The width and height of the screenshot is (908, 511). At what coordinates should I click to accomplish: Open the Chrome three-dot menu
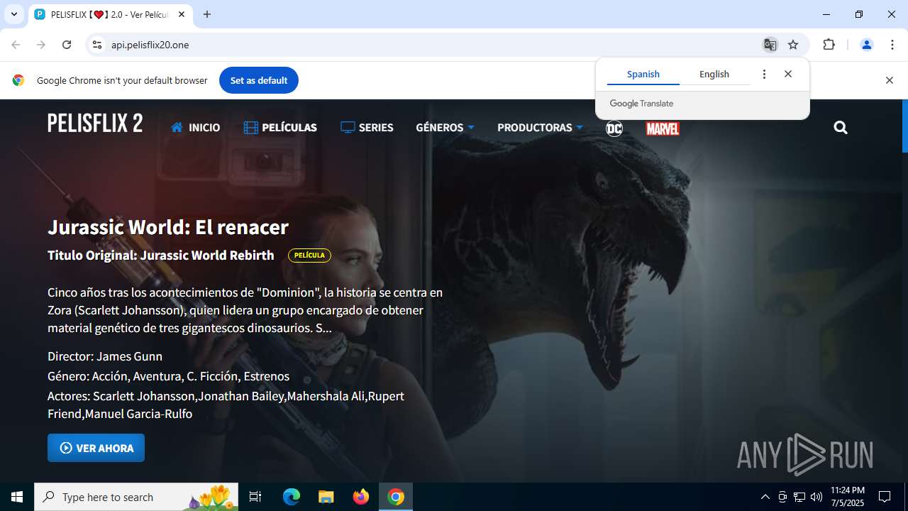click(x=892, y=45)
